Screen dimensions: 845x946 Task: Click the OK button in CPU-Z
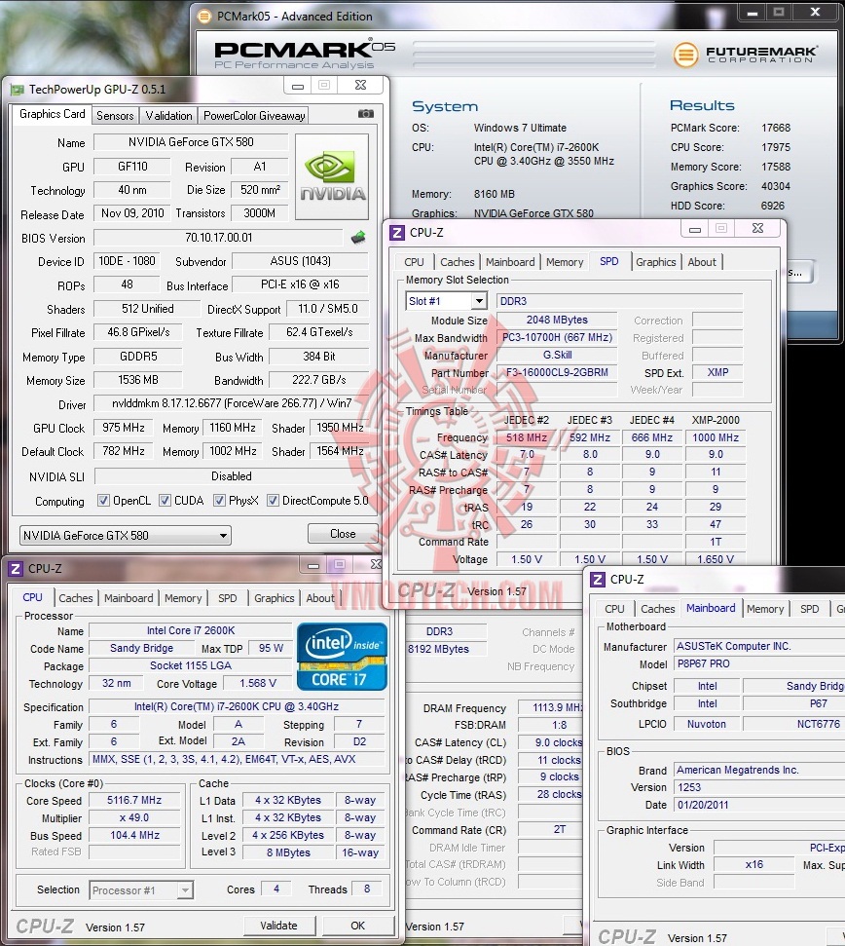358,926
